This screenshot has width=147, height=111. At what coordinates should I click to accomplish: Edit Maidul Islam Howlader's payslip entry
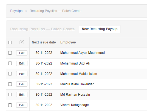22,84
